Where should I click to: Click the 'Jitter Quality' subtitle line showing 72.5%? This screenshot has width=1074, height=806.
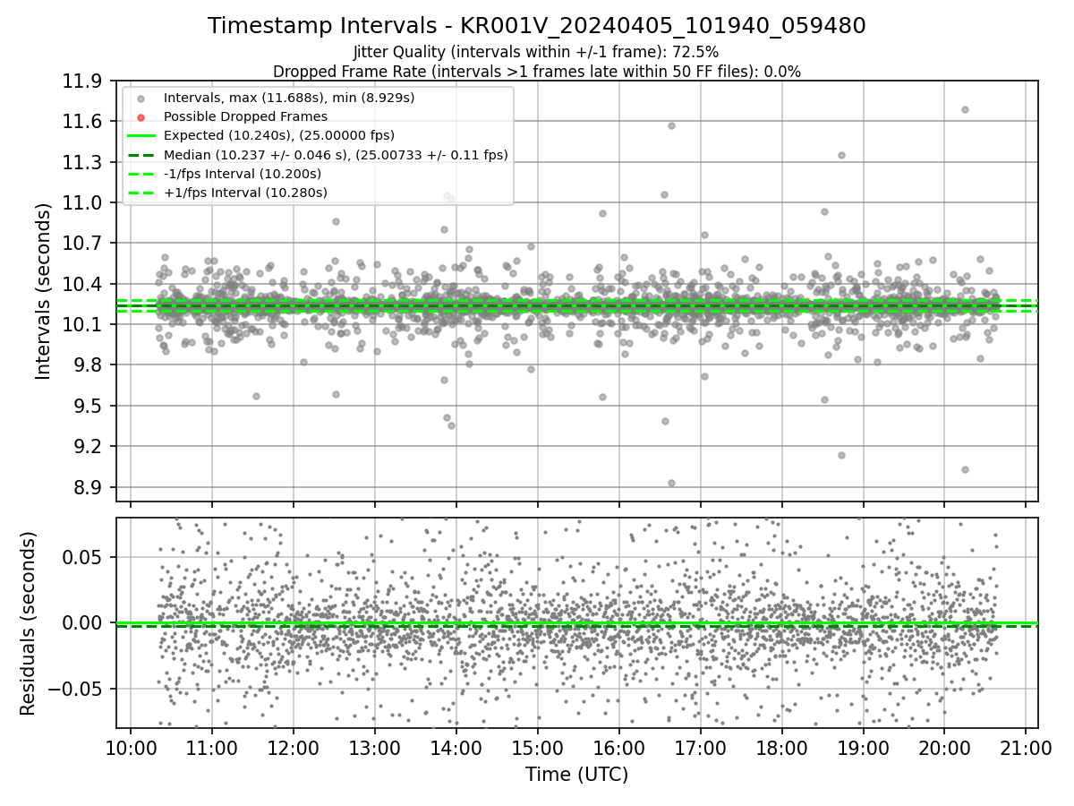tap(536, 52)
